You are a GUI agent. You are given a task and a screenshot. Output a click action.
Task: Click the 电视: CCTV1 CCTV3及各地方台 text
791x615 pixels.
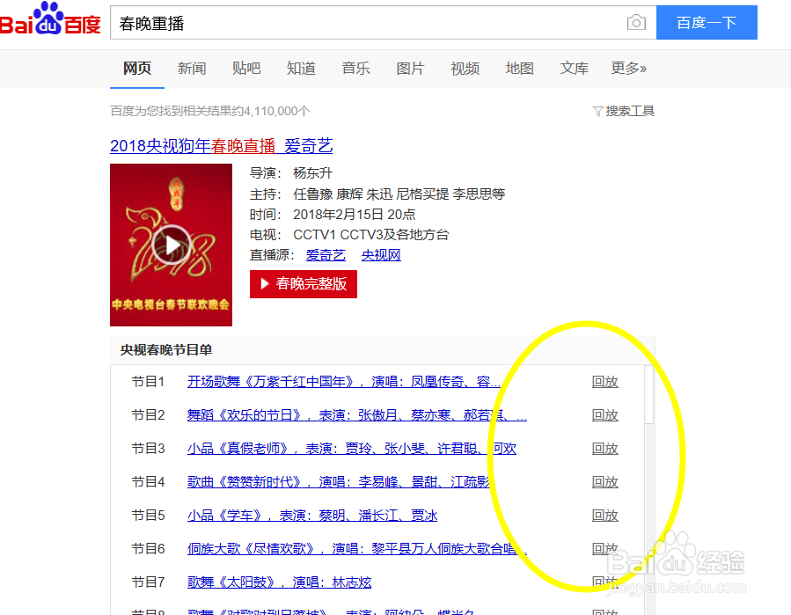point(349,235)
